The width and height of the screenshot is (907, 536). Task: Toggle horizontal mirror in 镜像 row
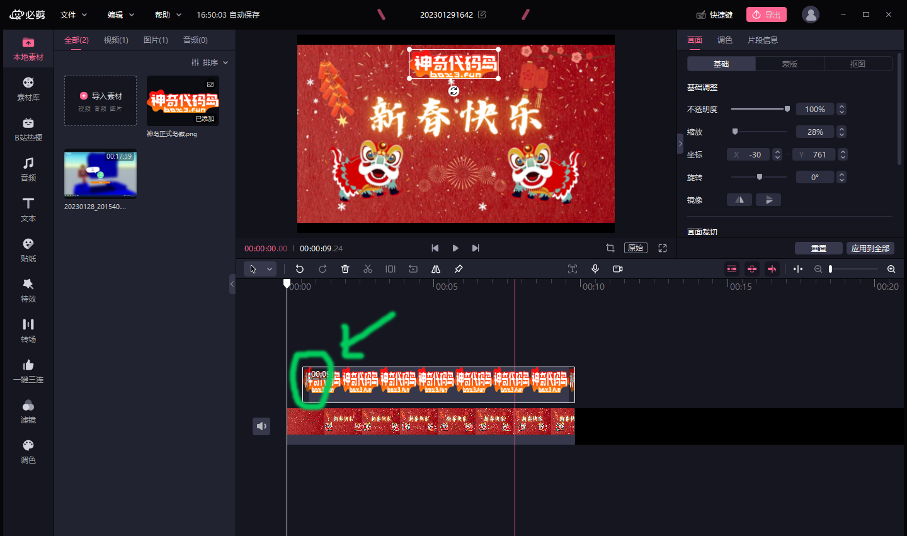(739, 200)
